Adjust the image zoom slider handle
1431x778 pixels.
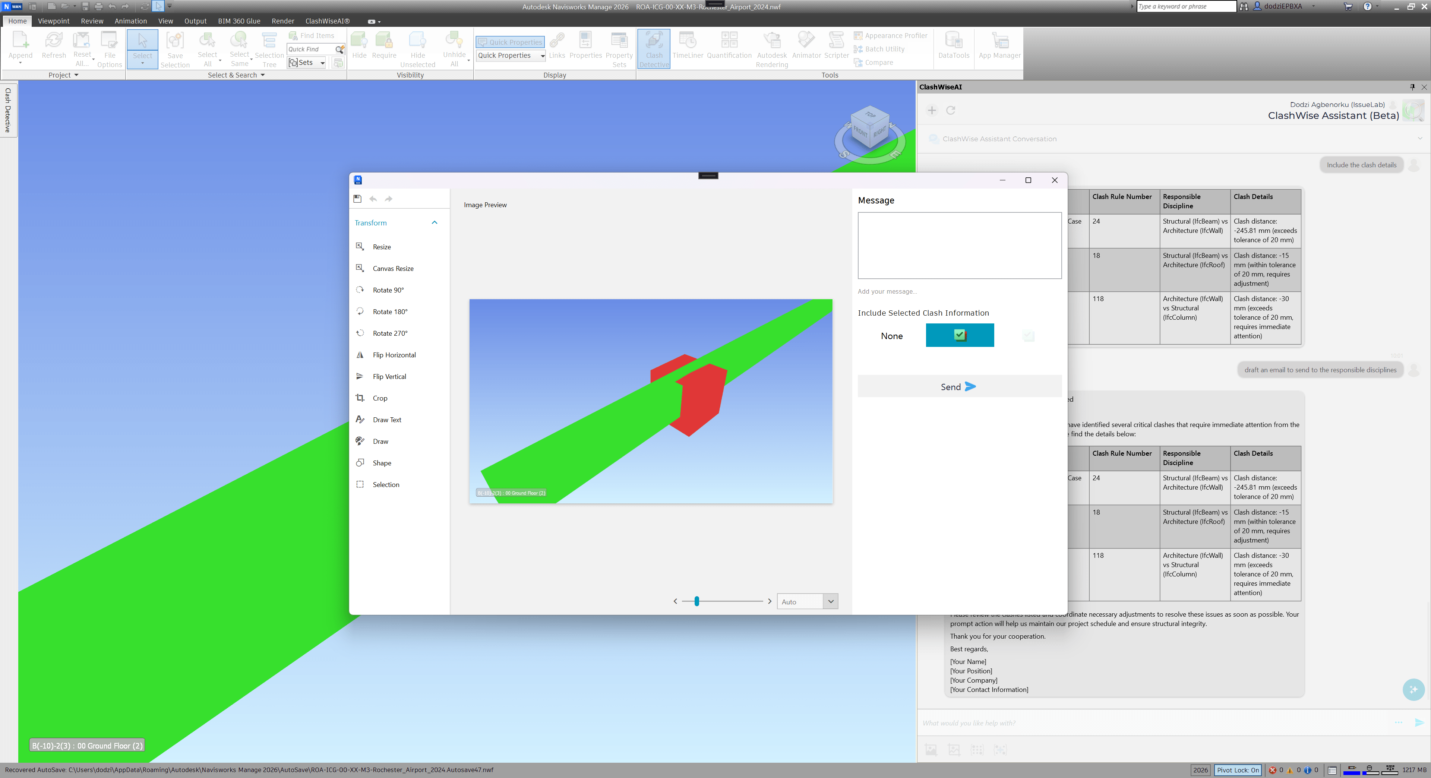tap(696, 601)
